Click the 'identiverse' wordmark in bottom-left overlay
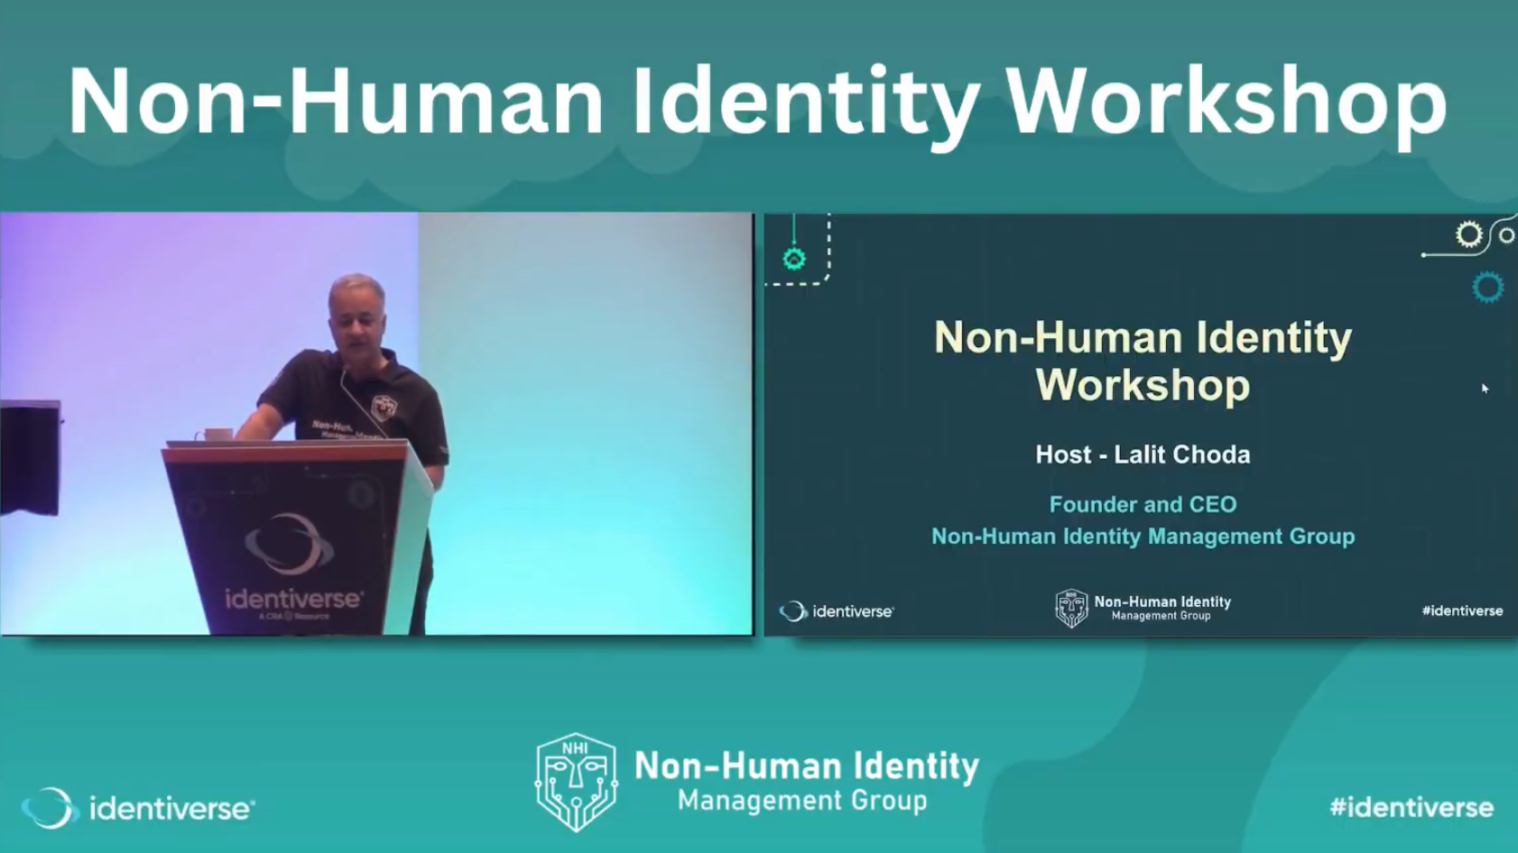Viewport: 1518px width, 853px height. pos(171,809)
